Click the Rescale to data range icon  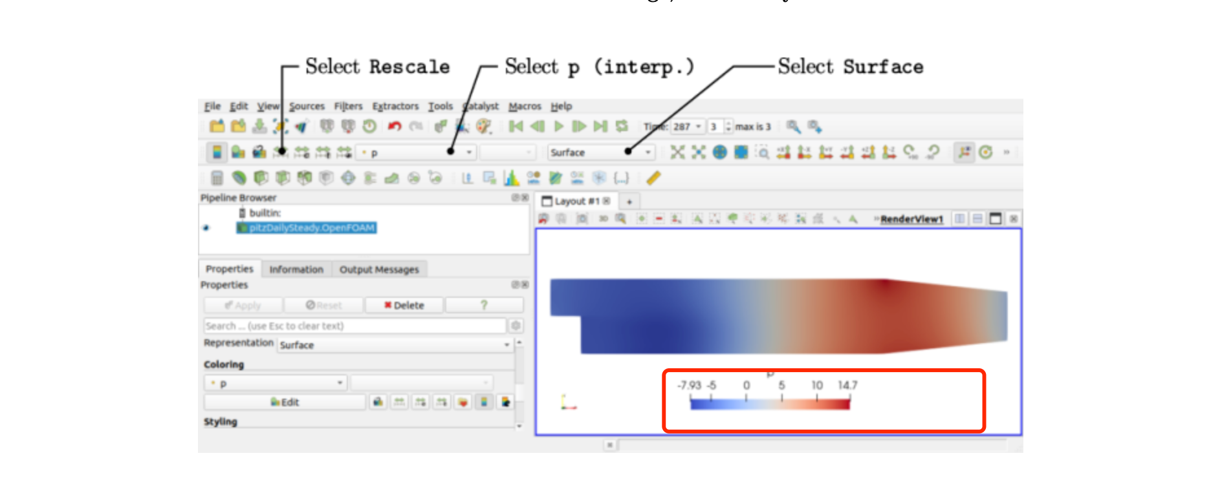click(280, 152)
